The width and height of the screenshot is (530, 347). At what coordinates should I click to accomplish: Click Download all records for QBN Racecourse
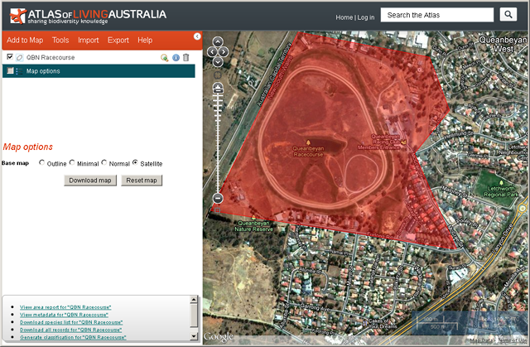click(x=70, y=330)
